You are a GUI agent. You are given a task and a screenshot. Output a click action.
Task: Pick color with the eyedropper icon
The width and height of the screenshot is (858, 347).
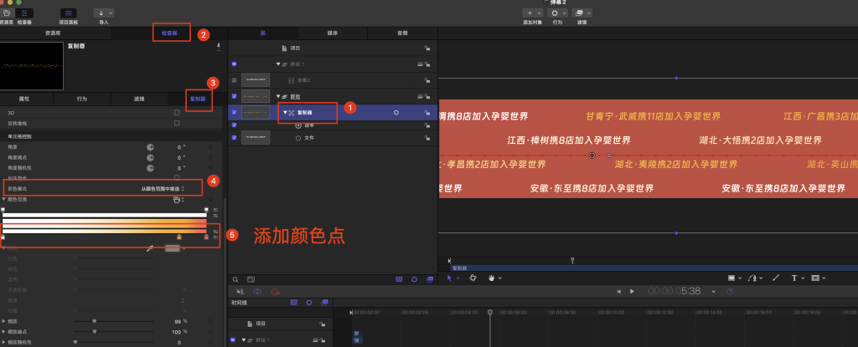coord(151,248)
